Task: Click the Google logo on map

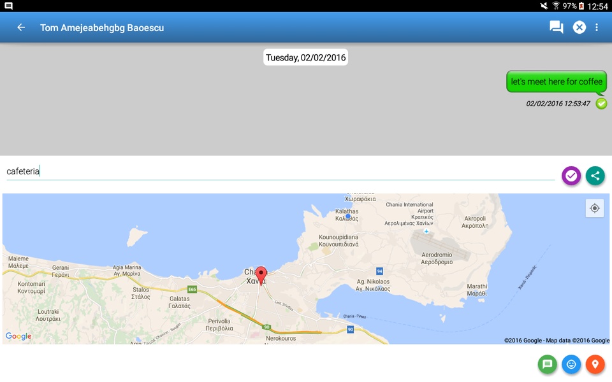Action: [x=18, y=336]
